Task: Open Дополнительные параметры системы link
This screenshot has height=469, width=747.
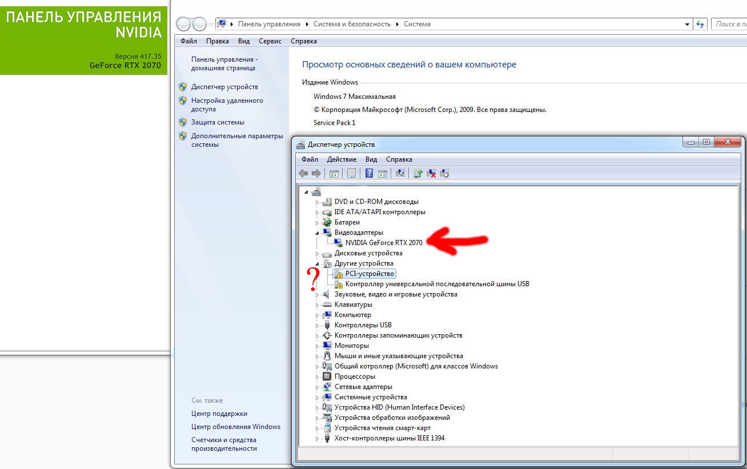Action: pos(238,140)
